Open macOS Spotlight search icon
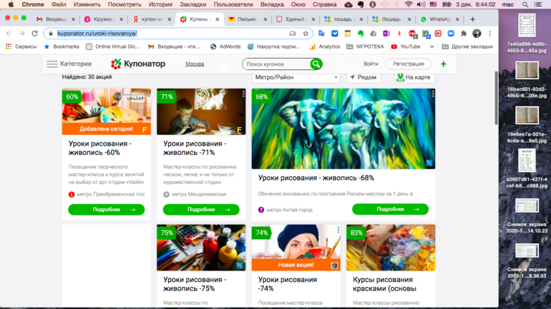 525,4
